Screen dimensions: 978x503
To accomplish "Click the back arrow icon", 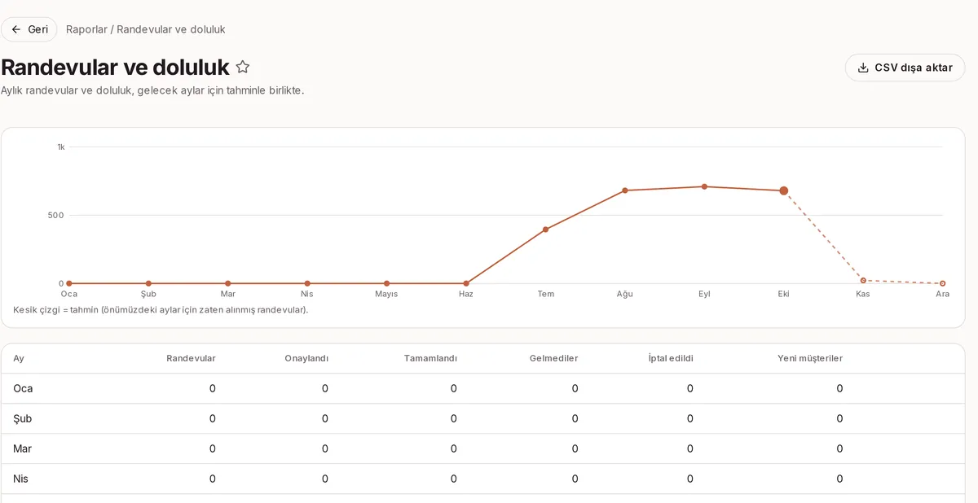I will (x=16, y=29).
